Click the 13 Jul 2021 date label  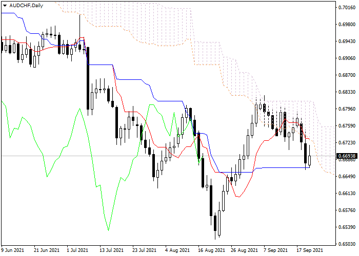(111, 250)
